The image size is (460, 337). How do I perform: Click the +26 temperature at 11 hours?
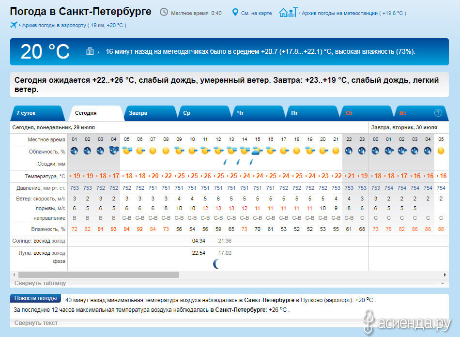[205, 176]
